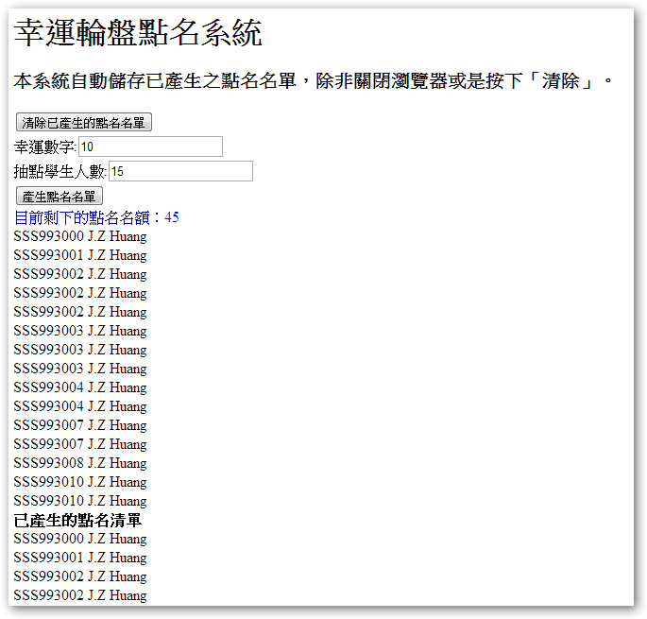This screenshot has width=647, height=619.
Task: Click the 幸運輪盤點名系統 page heading
Action: click(138, 33)
